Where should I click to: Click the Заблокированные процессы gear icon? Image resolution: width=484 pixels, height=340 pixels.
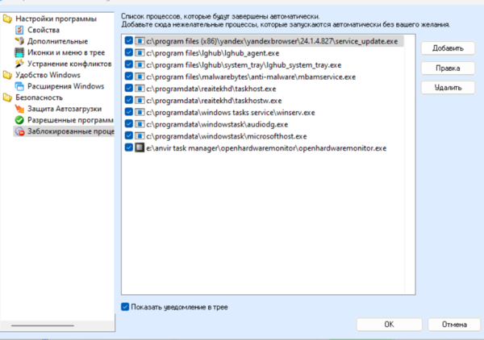click(x=19, y=131)
